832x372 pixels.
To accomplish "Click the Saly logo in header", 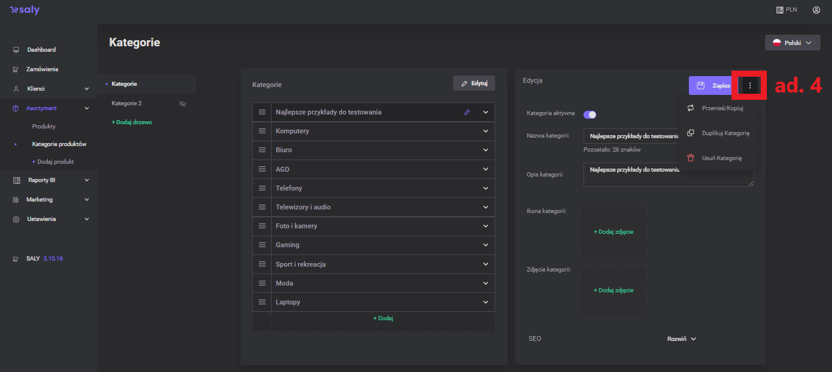I will pos(24,10).
